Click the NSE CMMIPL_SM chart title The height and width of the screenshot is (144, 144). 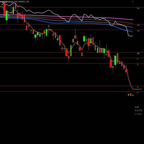coord(21,2)
